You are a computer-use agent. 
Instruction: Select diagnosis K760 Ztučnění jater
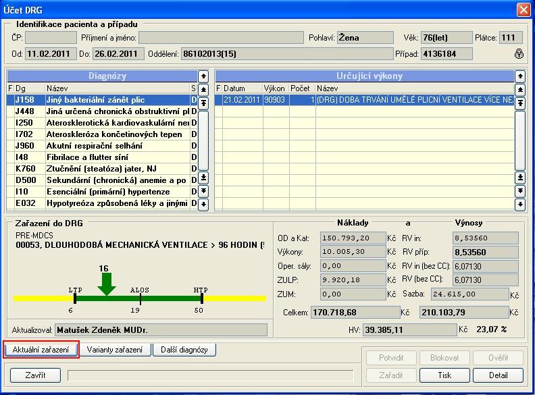(x=102, y=169)
